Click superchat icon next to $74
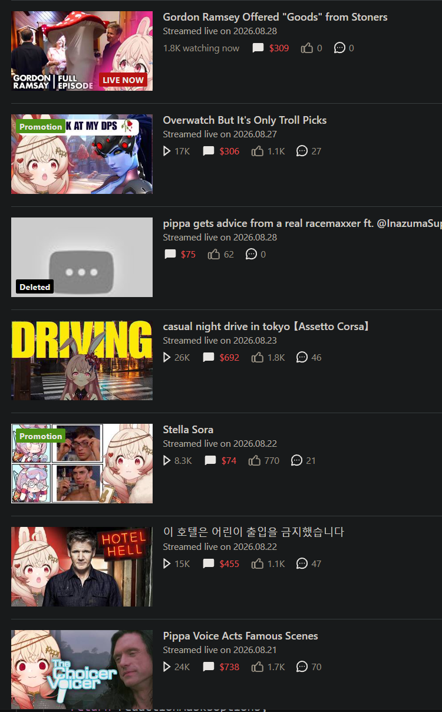This screenshot has height=712, width=442. [x=210, y=461]
